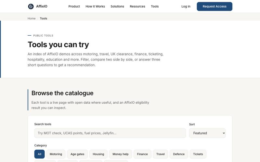This screenshot has width=260, height=162.
Task: Open the Tools nav item
Action: click(x=155, y=6)
